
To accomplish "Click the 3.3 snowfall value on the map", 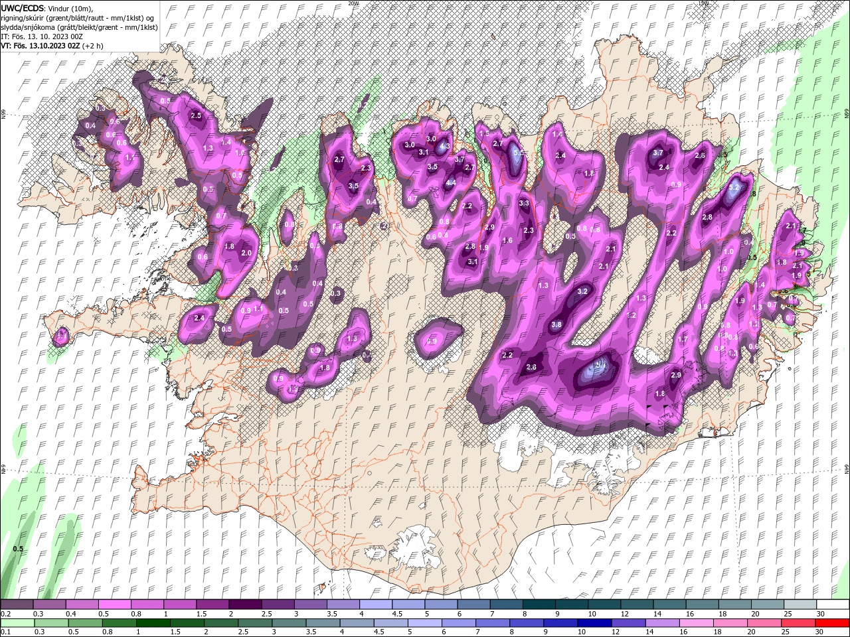I will [x=524, y=203].
